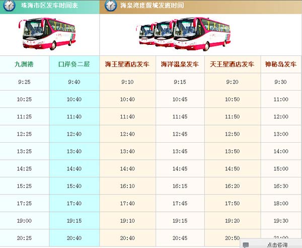
Task: Click the chat bubble icon in the consult bar
Action: [x=246, y=245]
